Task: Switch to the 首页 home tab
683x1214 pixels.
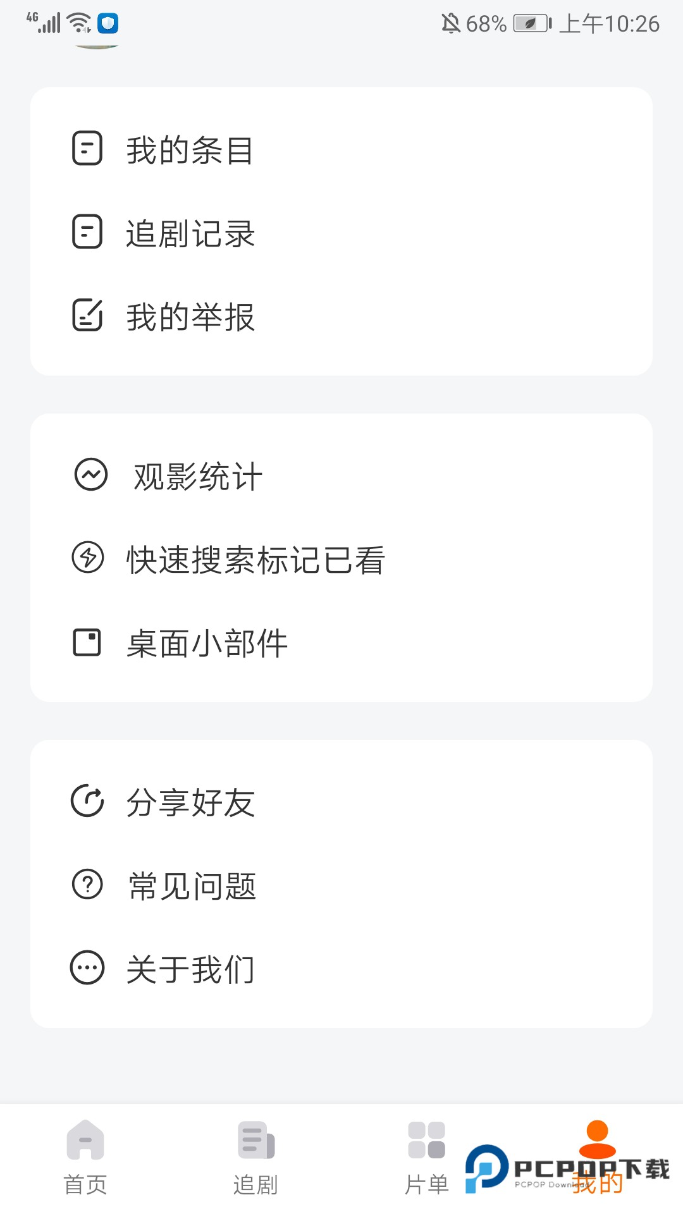Action: [x=85, y=1158]
